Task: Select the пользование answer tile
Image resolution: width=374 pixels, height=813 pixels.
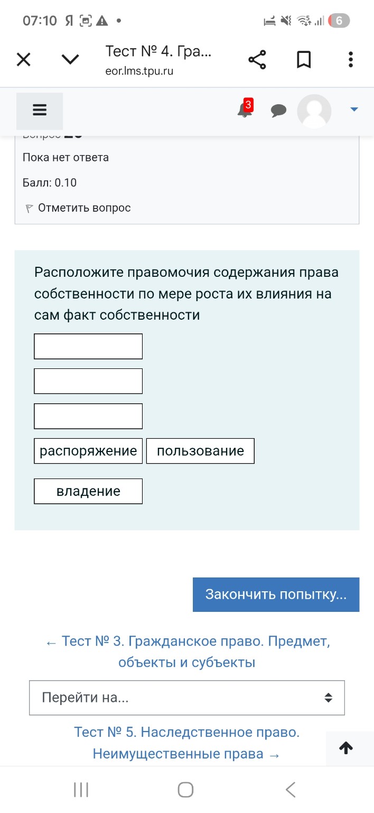Action: click(x=200, y=450)
